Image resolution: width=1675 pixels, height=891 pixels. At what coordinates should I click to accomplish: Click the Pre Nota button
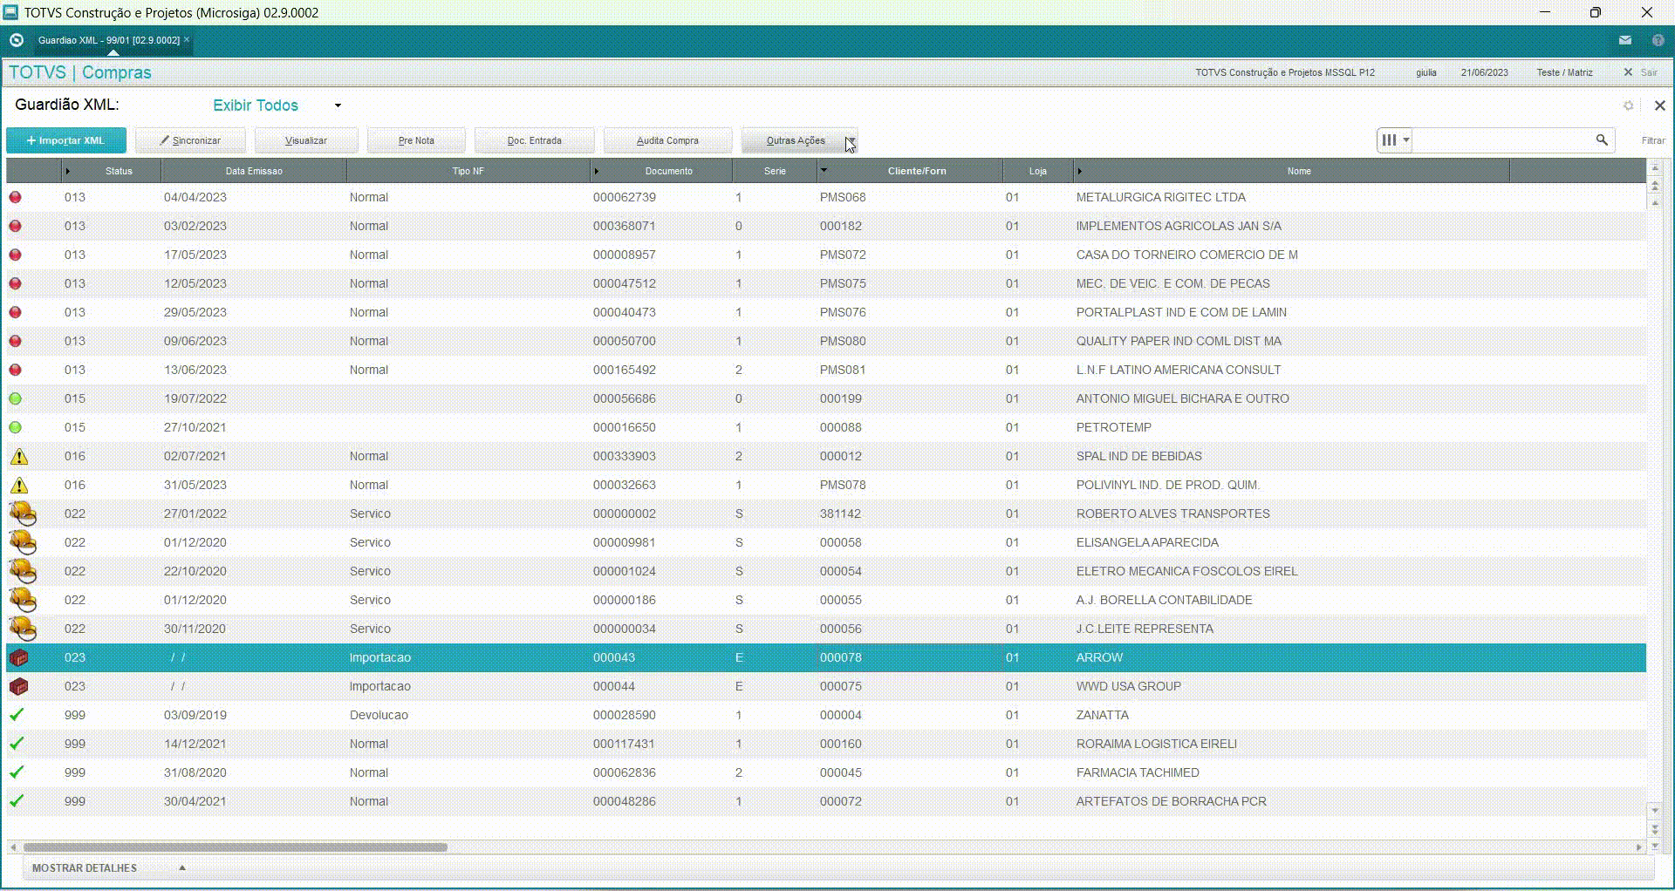[416, 140]
